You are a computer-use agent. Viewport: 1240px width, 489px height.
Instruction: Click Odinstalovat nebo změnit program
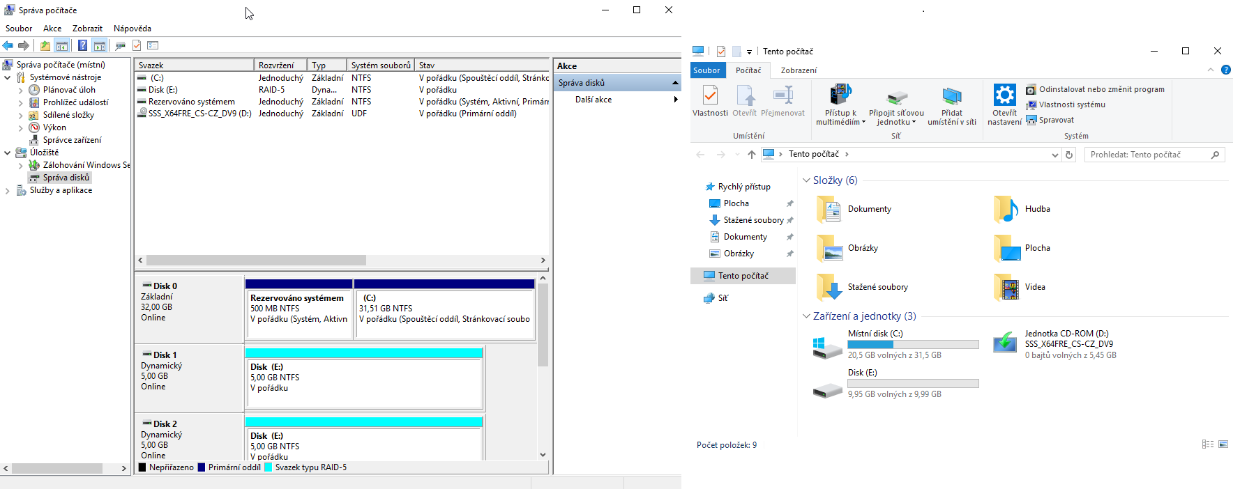(1101, 89)
